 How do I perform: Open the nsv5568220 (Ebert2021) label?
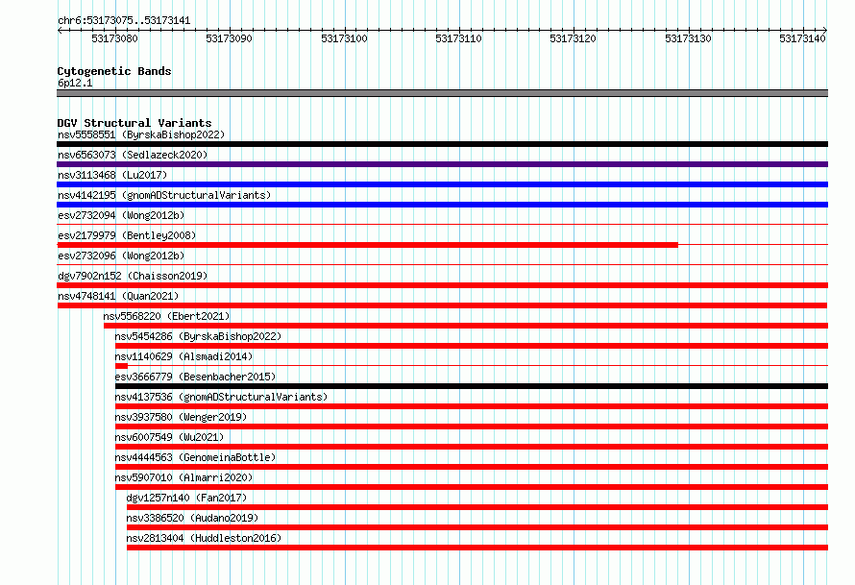[166, 316]
